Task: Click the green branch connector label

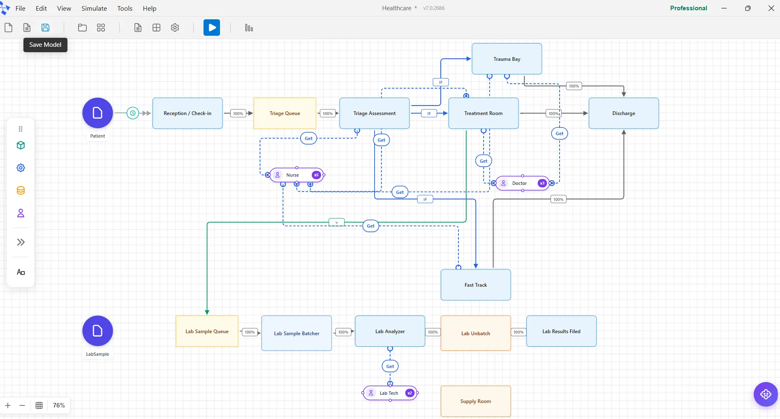Action: [337, 222]
